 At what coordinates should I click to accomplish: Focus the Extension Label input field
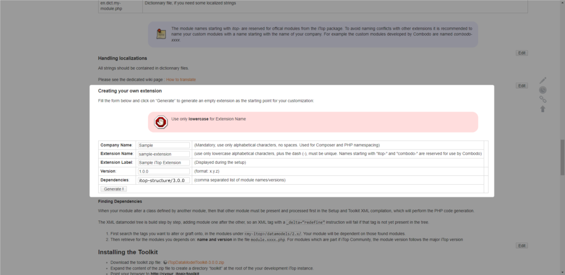point(164,163)
